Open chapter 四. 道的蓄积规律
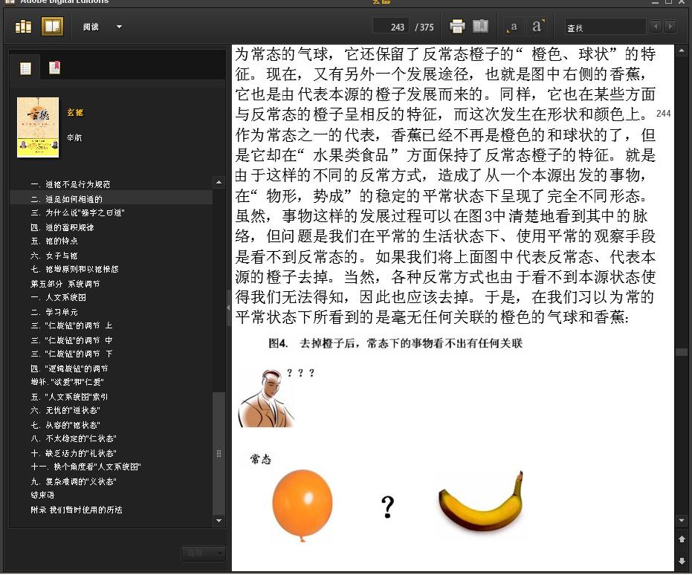The image size is (692, 575). tap(62, 227)
